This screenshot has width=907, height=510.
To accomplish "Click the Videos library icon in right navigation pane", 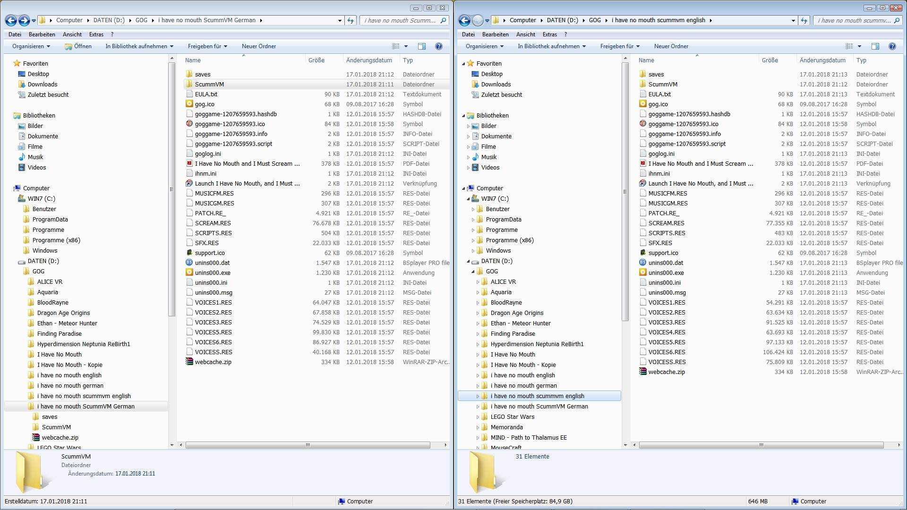I will tap(475, 167).
